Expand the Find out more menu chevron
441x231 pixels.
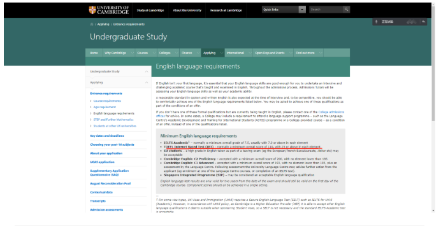[x=321, y=53]
